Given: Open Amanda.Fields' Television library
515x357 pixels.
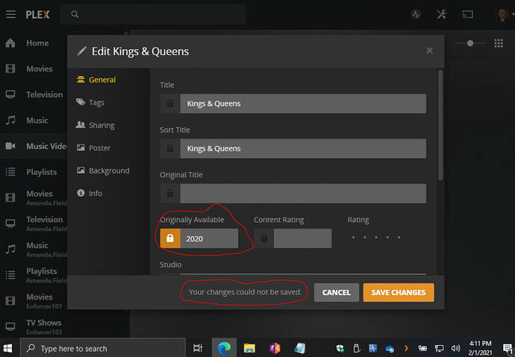Looking at the screenshot, I should pos(32,224).
